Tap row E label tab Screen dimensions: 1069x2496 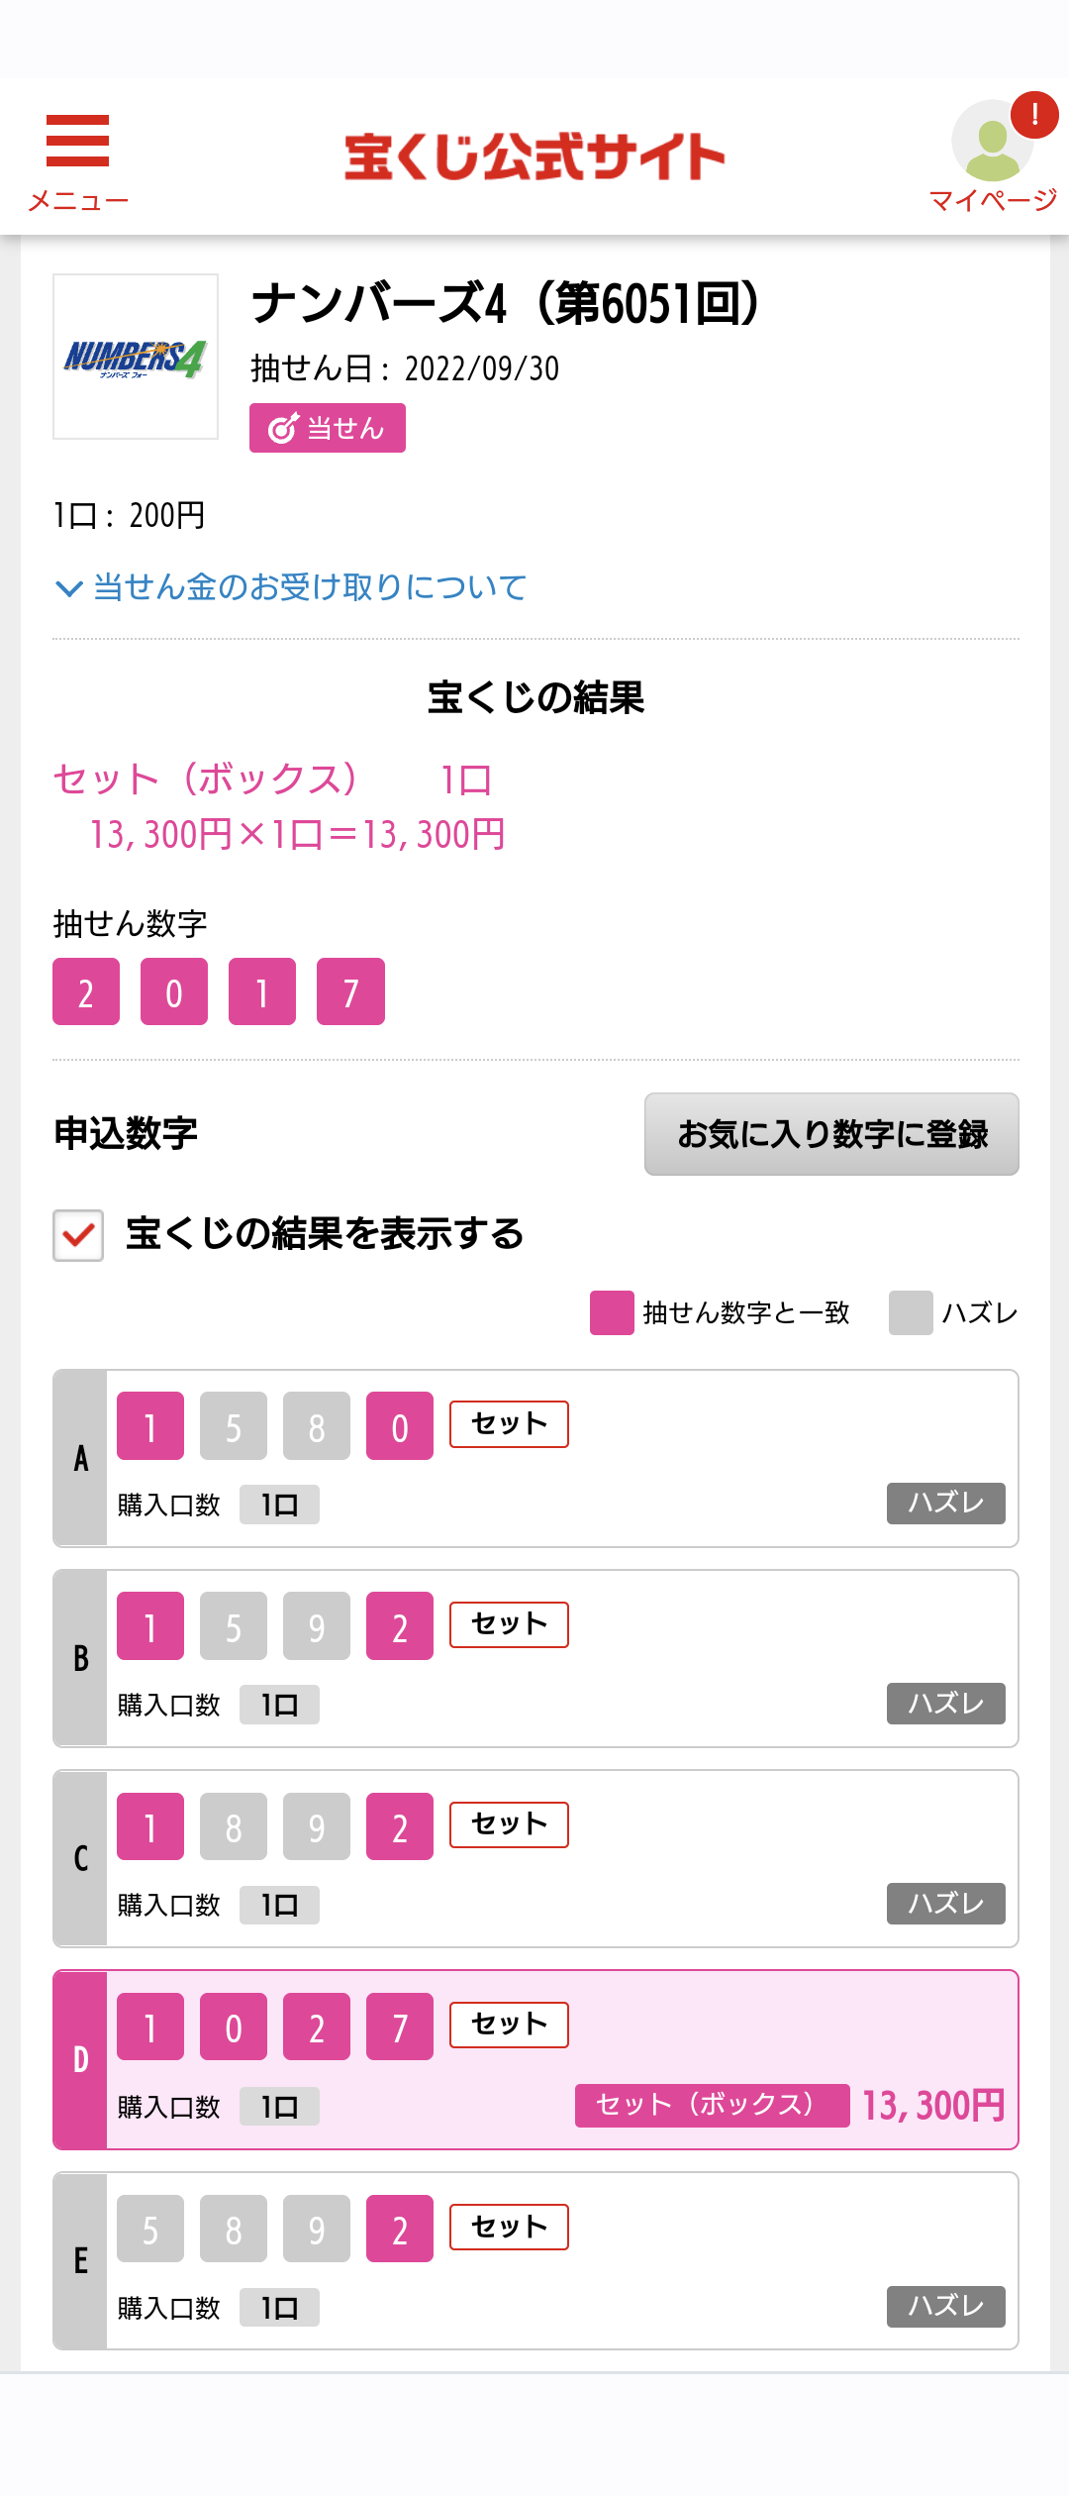tap(80, 2261)
